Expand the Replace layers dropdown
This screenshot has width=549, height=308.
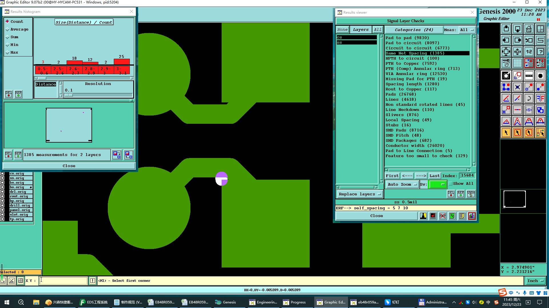pyautogui.click(x=360, y=194)
